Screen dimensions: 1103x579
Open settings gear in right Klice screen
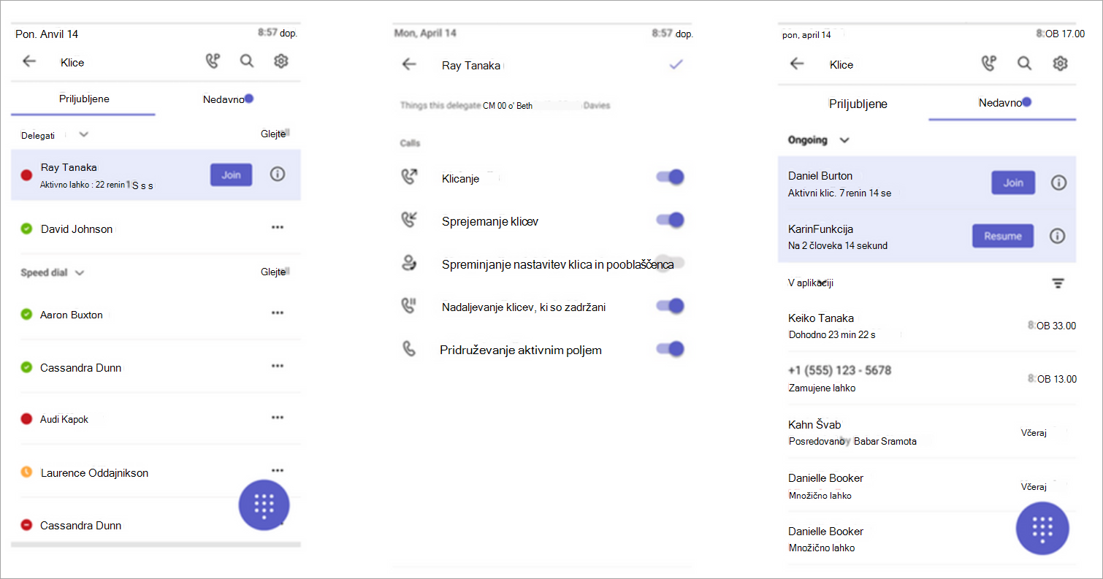(x=1060, y=64)
